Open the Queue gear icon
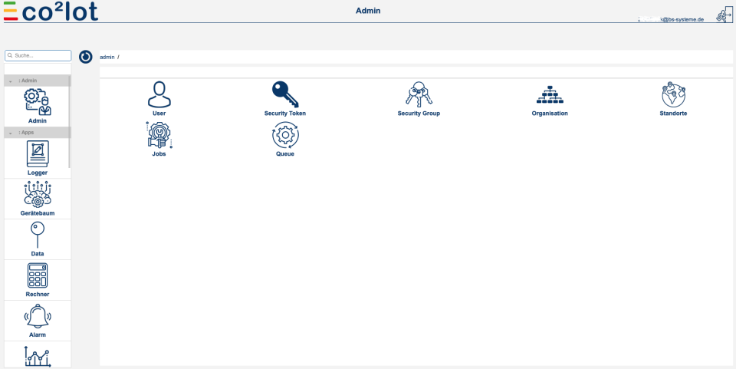Screen dimensions: 736x369 point(285,135)
